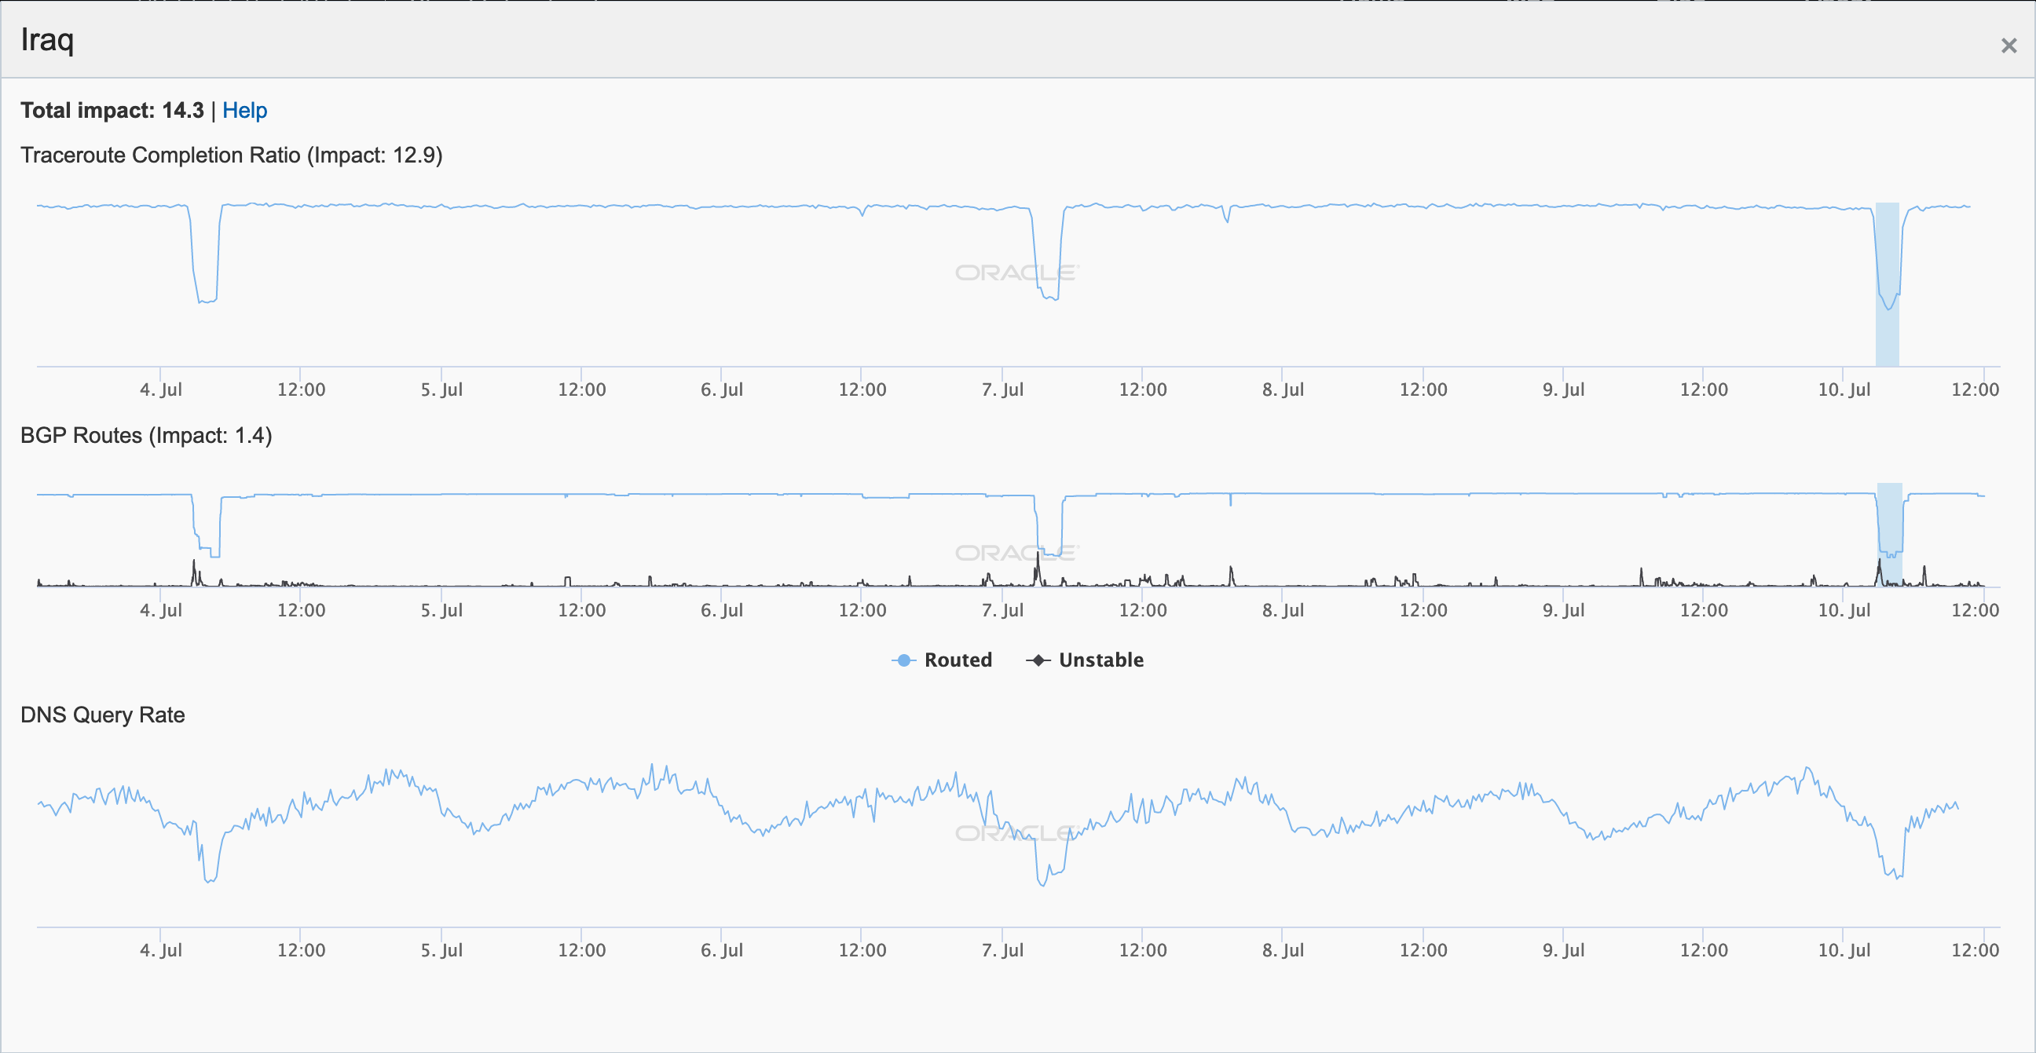
Task: Click the Oracle watermark in Traceroute chart
Action: coord(1016,272)
